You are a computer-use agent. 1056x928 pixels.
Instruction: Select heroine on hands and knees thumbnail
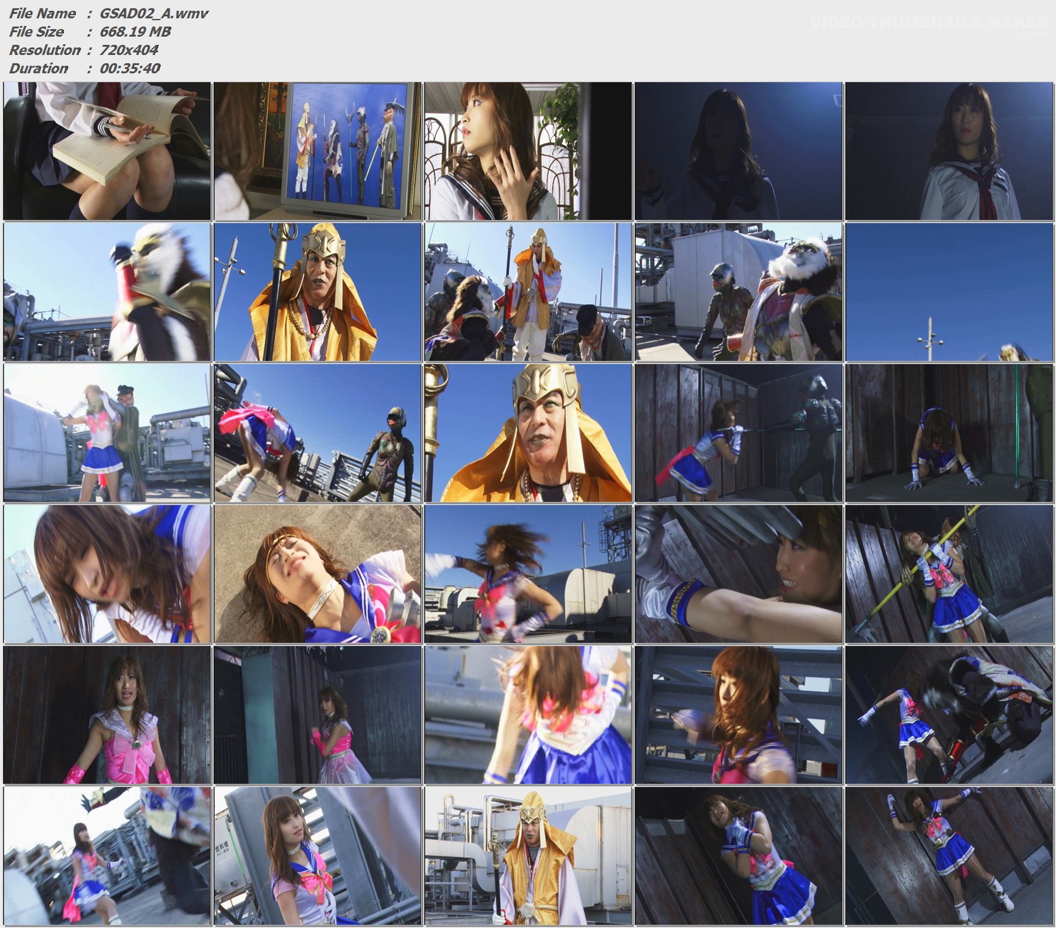[949, 433]
